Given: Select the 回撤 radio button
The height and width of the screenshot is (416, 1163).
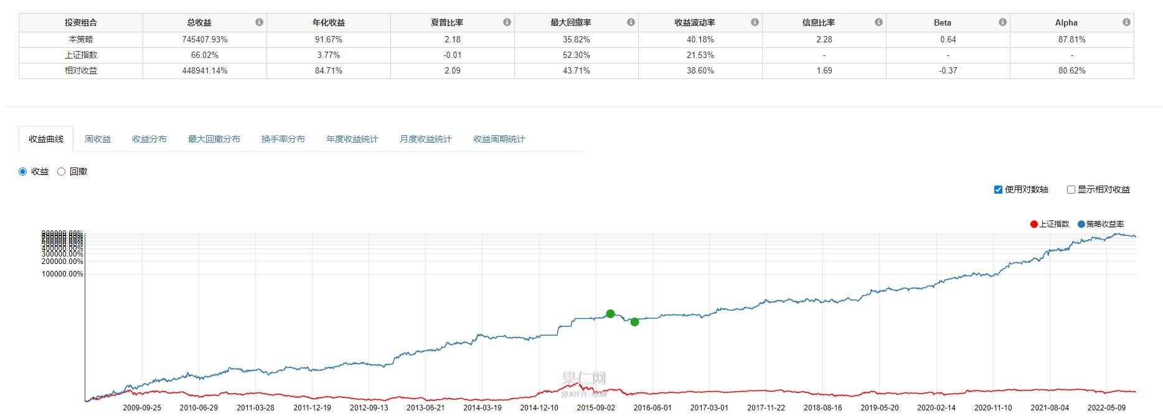Looking at the screenshot, I should (x=61, y=172).
